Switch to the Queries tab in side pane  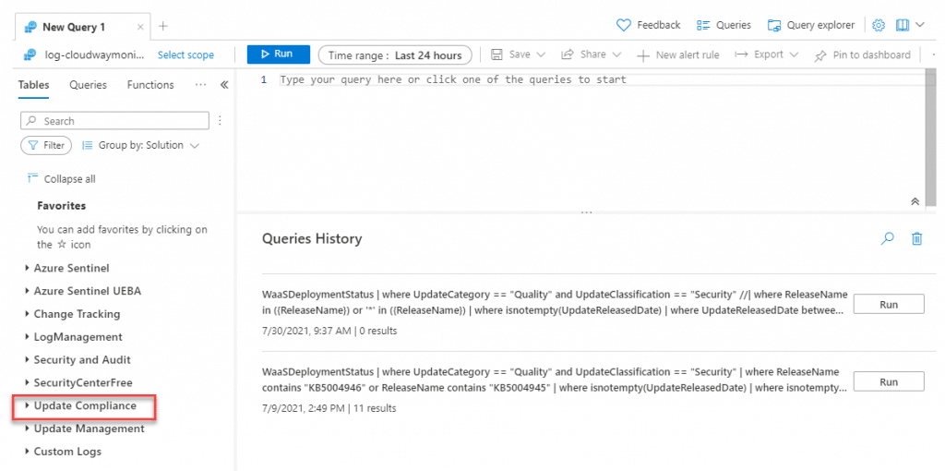[x=88, y=85]
